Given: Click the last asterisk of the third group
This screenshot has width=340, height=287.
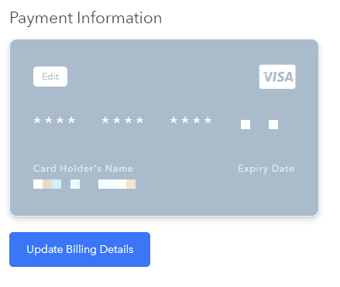Looking at the screenshot, I should [x=208, y=120].
